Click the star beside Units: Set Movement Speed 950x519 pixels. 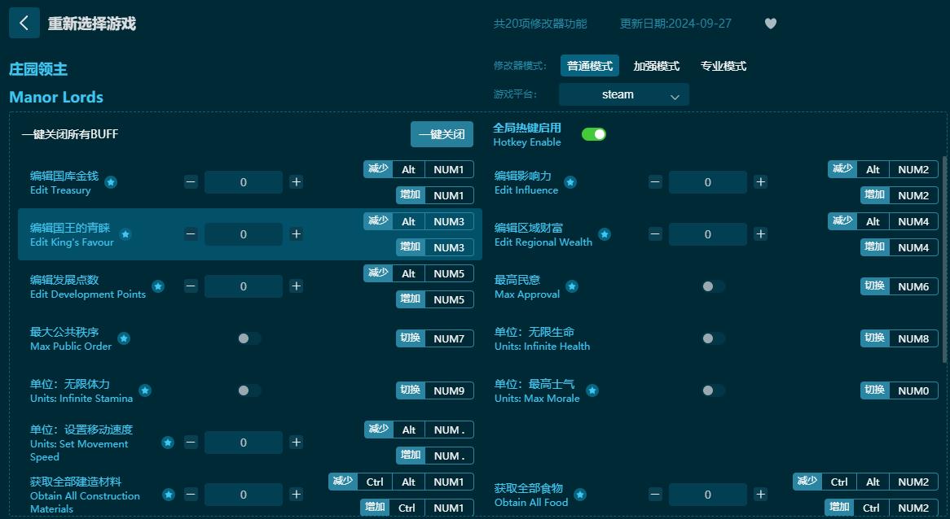[x=168, y=443]
